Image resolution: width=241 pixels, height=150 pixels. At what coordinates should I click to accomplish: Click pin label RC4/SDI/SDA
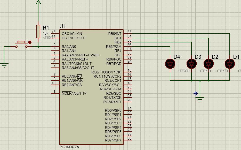111,89
